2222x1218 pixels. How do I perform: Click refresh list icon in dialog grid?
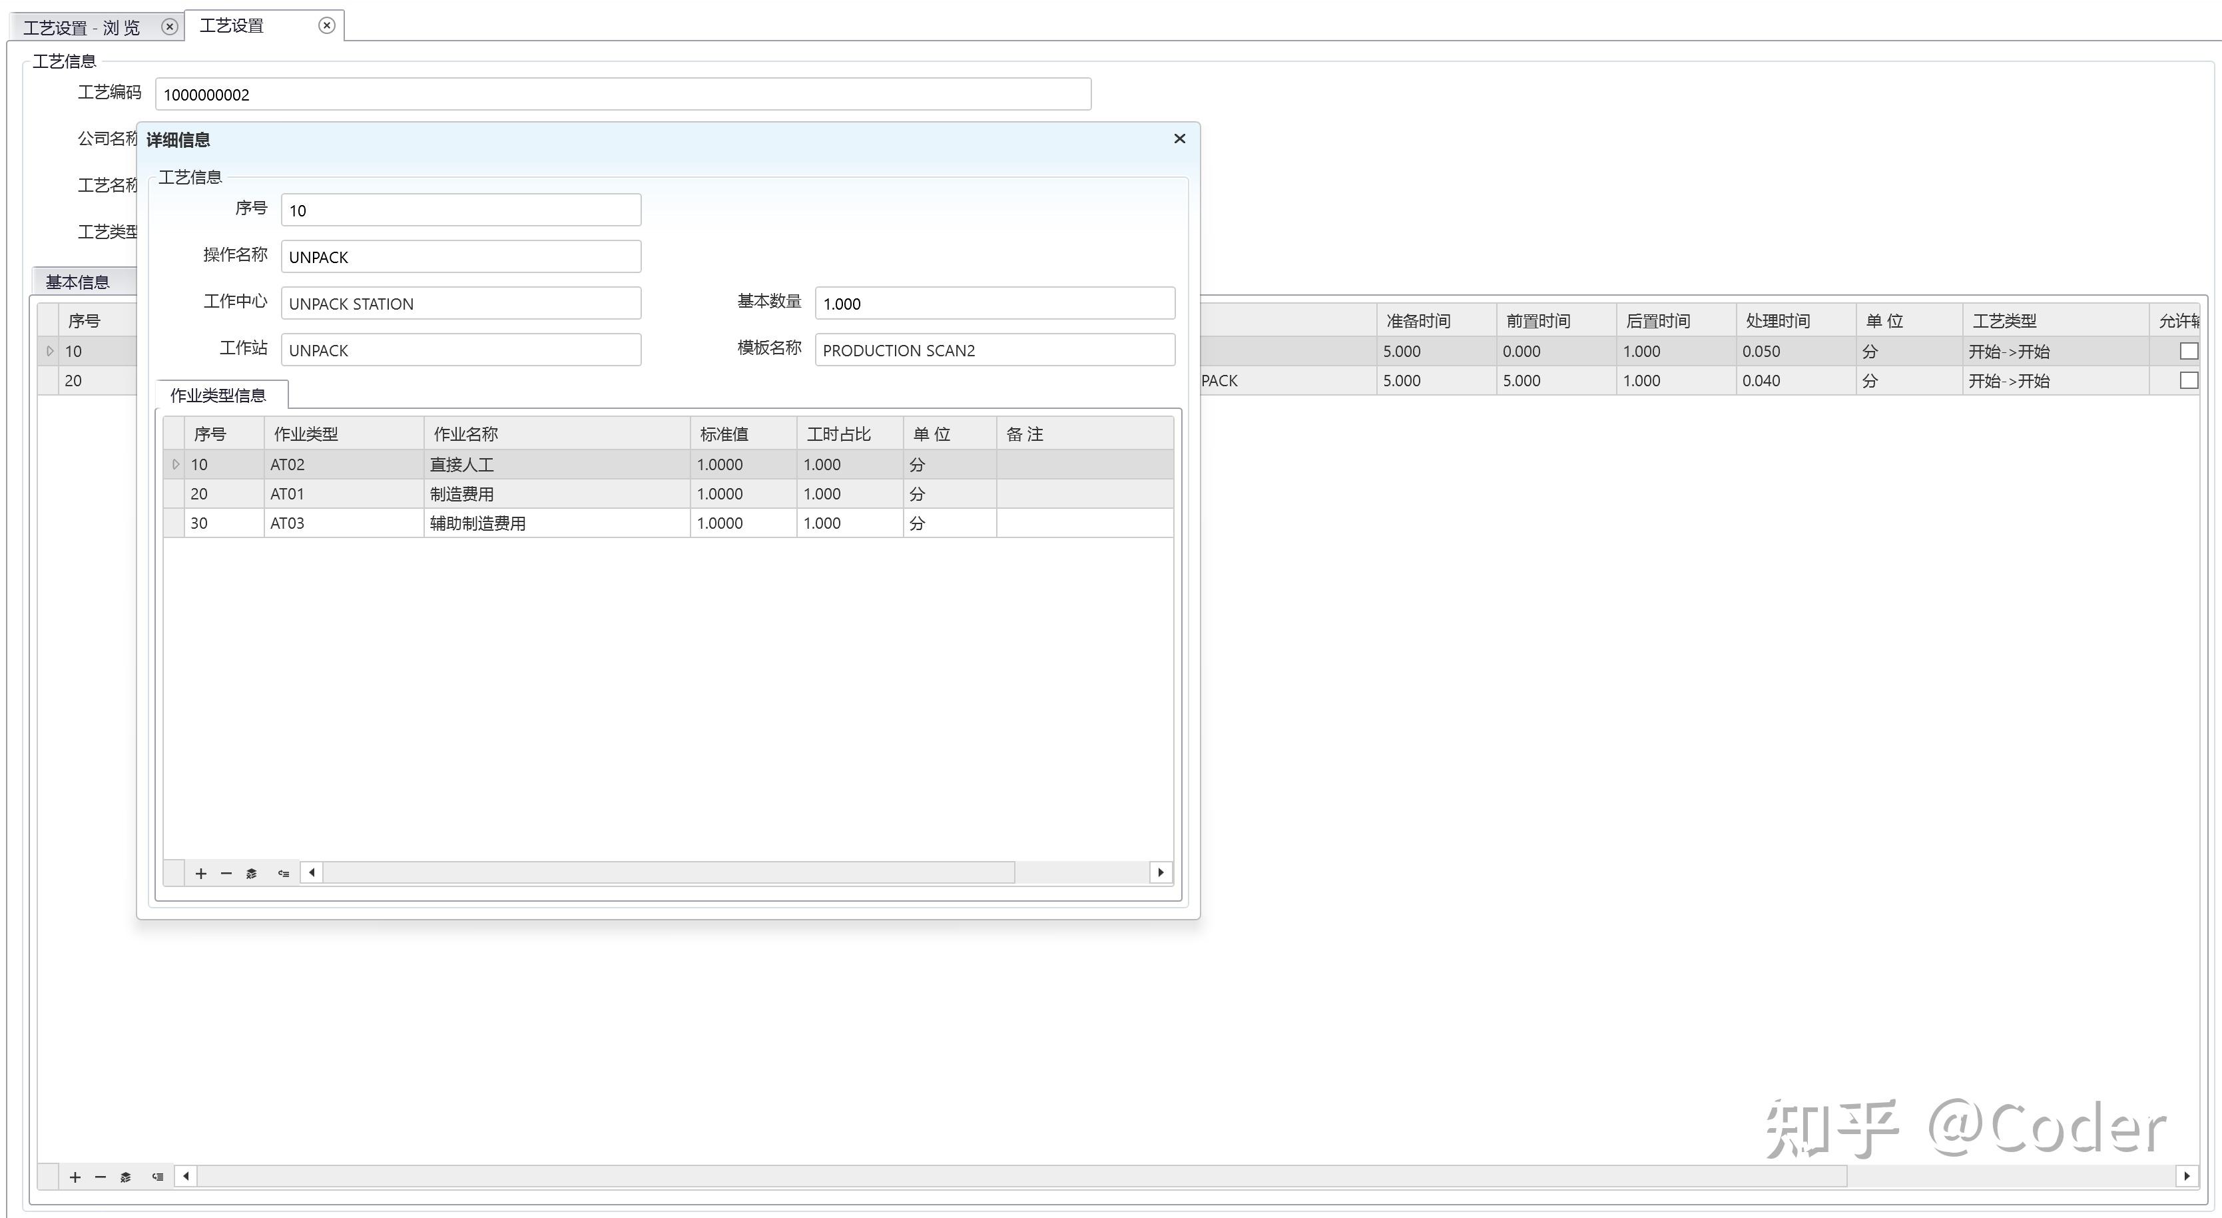click(283, 873)
